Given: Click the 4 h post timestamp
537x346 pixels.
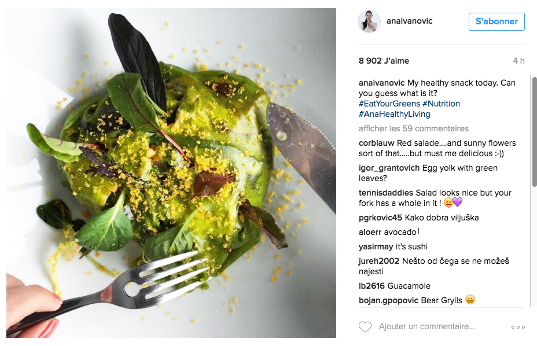Looking at the screenshot, I should [x=518, y=61].
